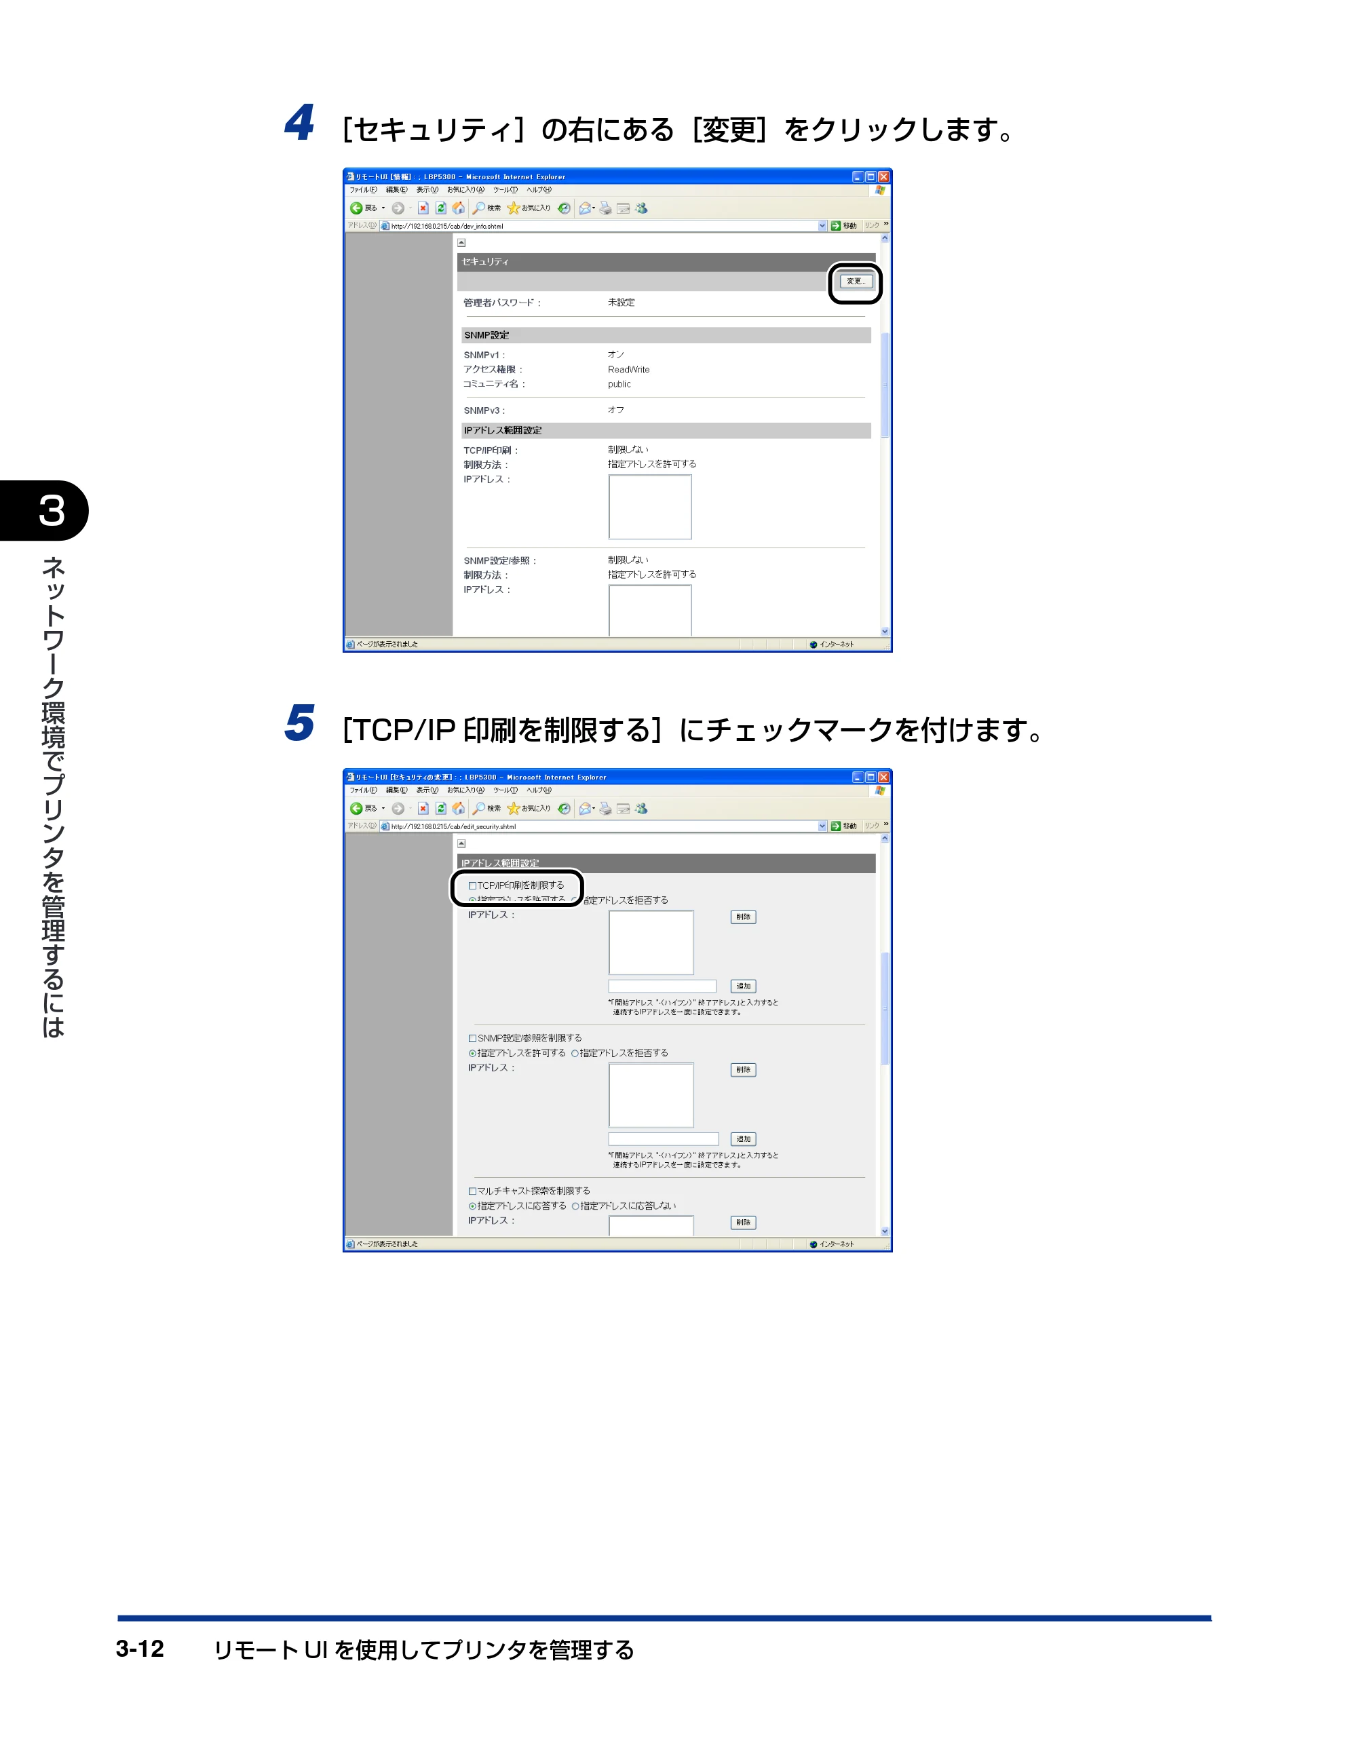Click Back arrow in lower edit_security browser window
Viewport: 1357px width, 1745px height.
356,809
